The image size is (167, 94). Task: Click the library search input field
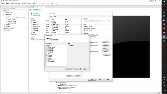click(14, 8)
